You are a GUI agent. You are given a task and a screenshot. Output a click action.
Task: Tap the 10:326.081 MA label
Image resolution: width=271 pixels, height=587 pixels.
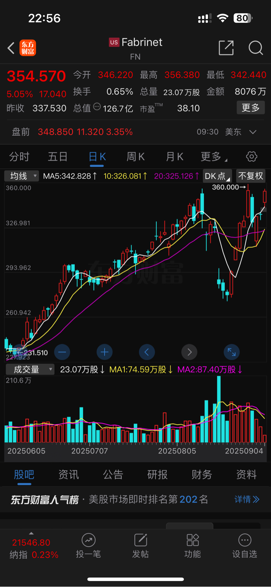(125, 176)
